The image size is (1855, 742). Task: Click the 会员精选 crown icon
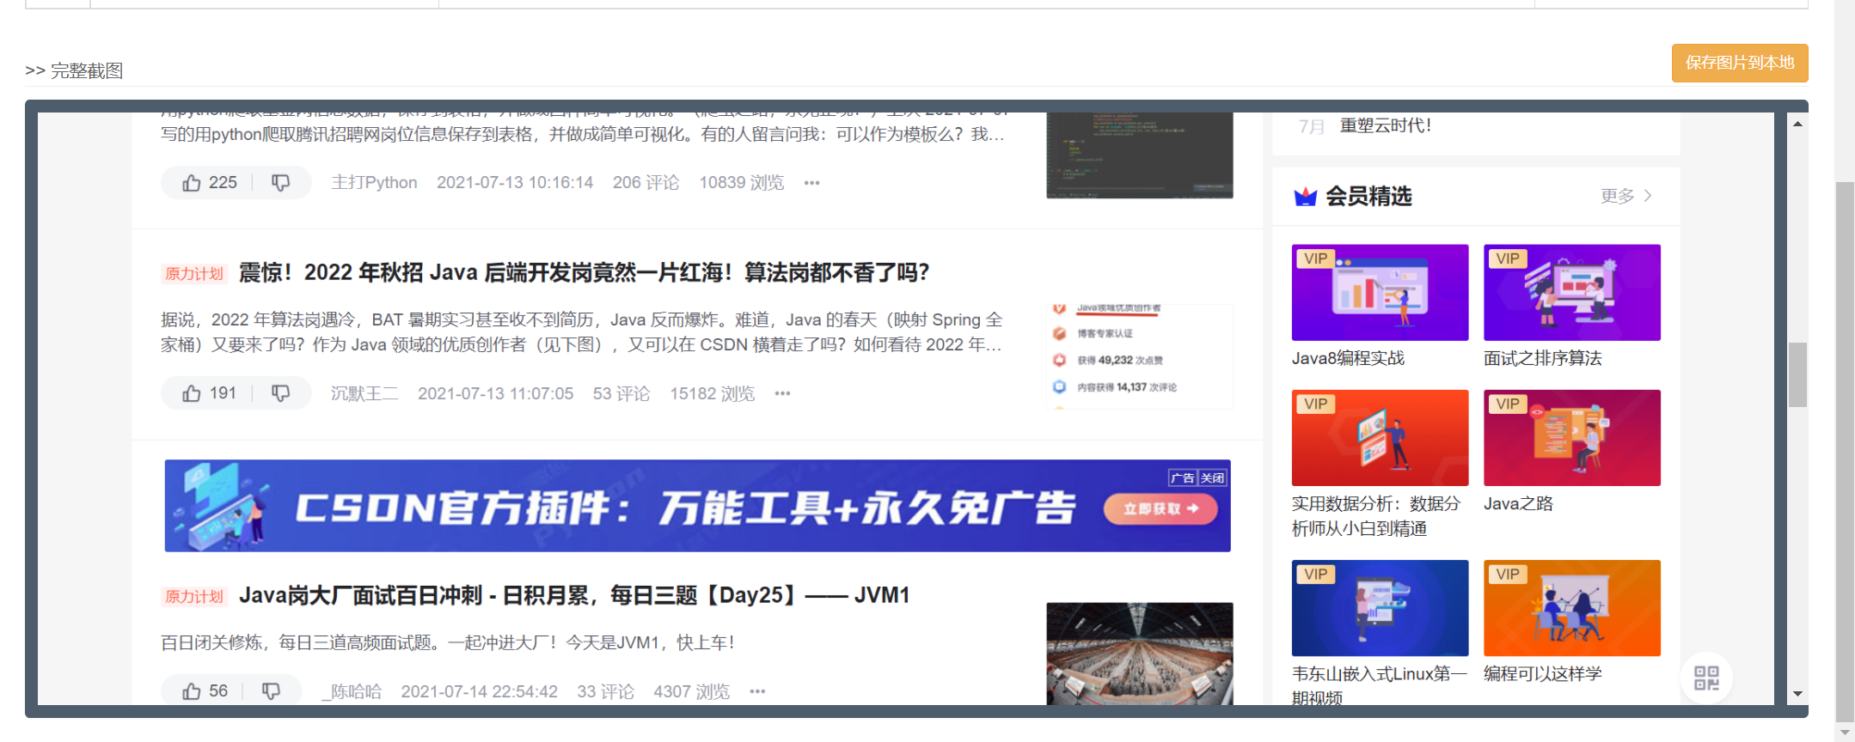point(1306,197)
